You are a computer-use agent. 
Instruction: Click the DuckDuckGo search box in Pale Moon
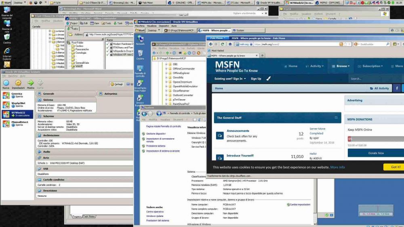372,44
